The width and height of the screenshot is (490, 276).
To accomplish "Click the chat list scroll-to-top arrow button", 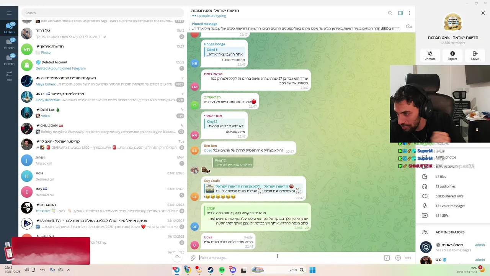I will coord(177,256).
